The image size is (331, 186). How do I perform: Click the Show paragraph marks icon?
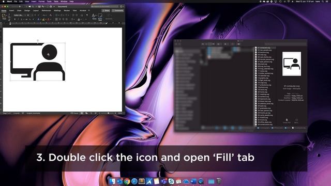pyautogui.click(x=87, y=15)
